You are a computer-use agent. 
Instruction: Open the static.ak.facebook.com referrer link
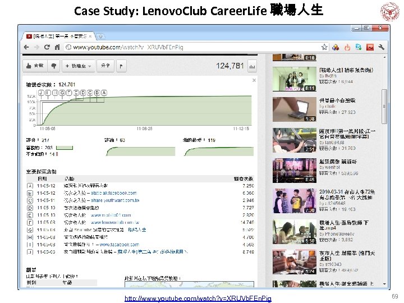pyautogui.click(x=114, y=193)
